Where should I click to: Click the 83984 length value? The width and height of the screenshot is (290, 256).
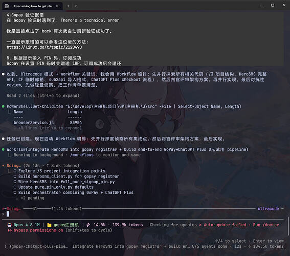(x=76, y=123)
